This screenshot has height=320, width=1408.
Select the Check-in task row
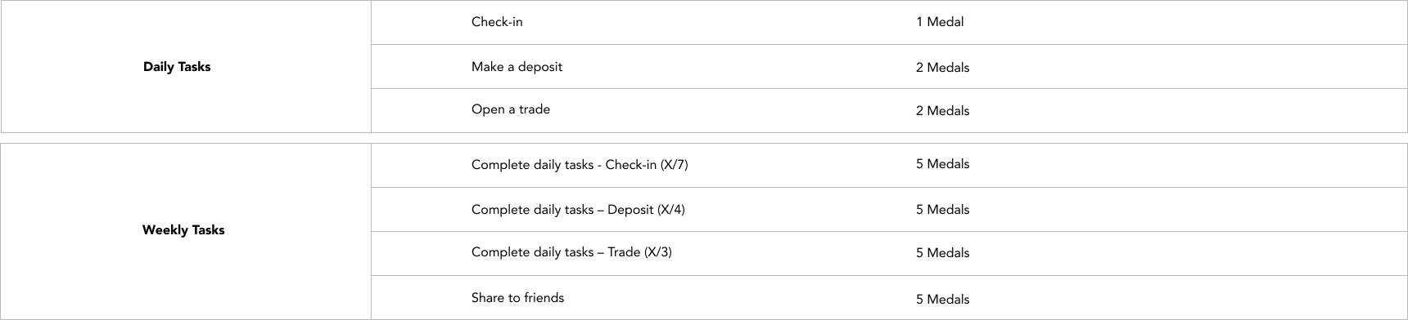(x=889, y=22)
